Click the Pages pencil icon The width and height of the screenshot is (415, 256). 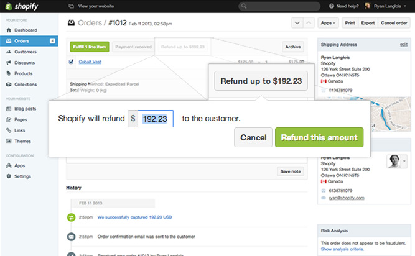pyautogui.click(x=9, y=119)
